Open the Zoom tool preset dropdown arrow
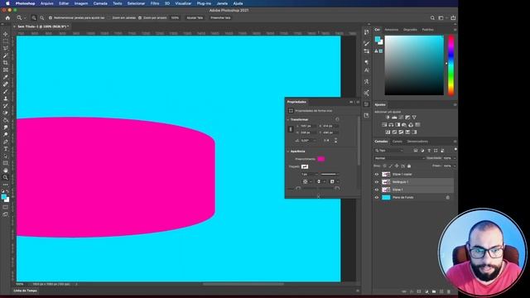The width and height of the screenshot is (530, 298). pos(25,18)
